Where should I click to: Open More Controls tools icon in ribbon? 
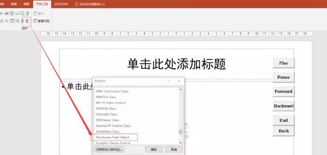point(27,21)
